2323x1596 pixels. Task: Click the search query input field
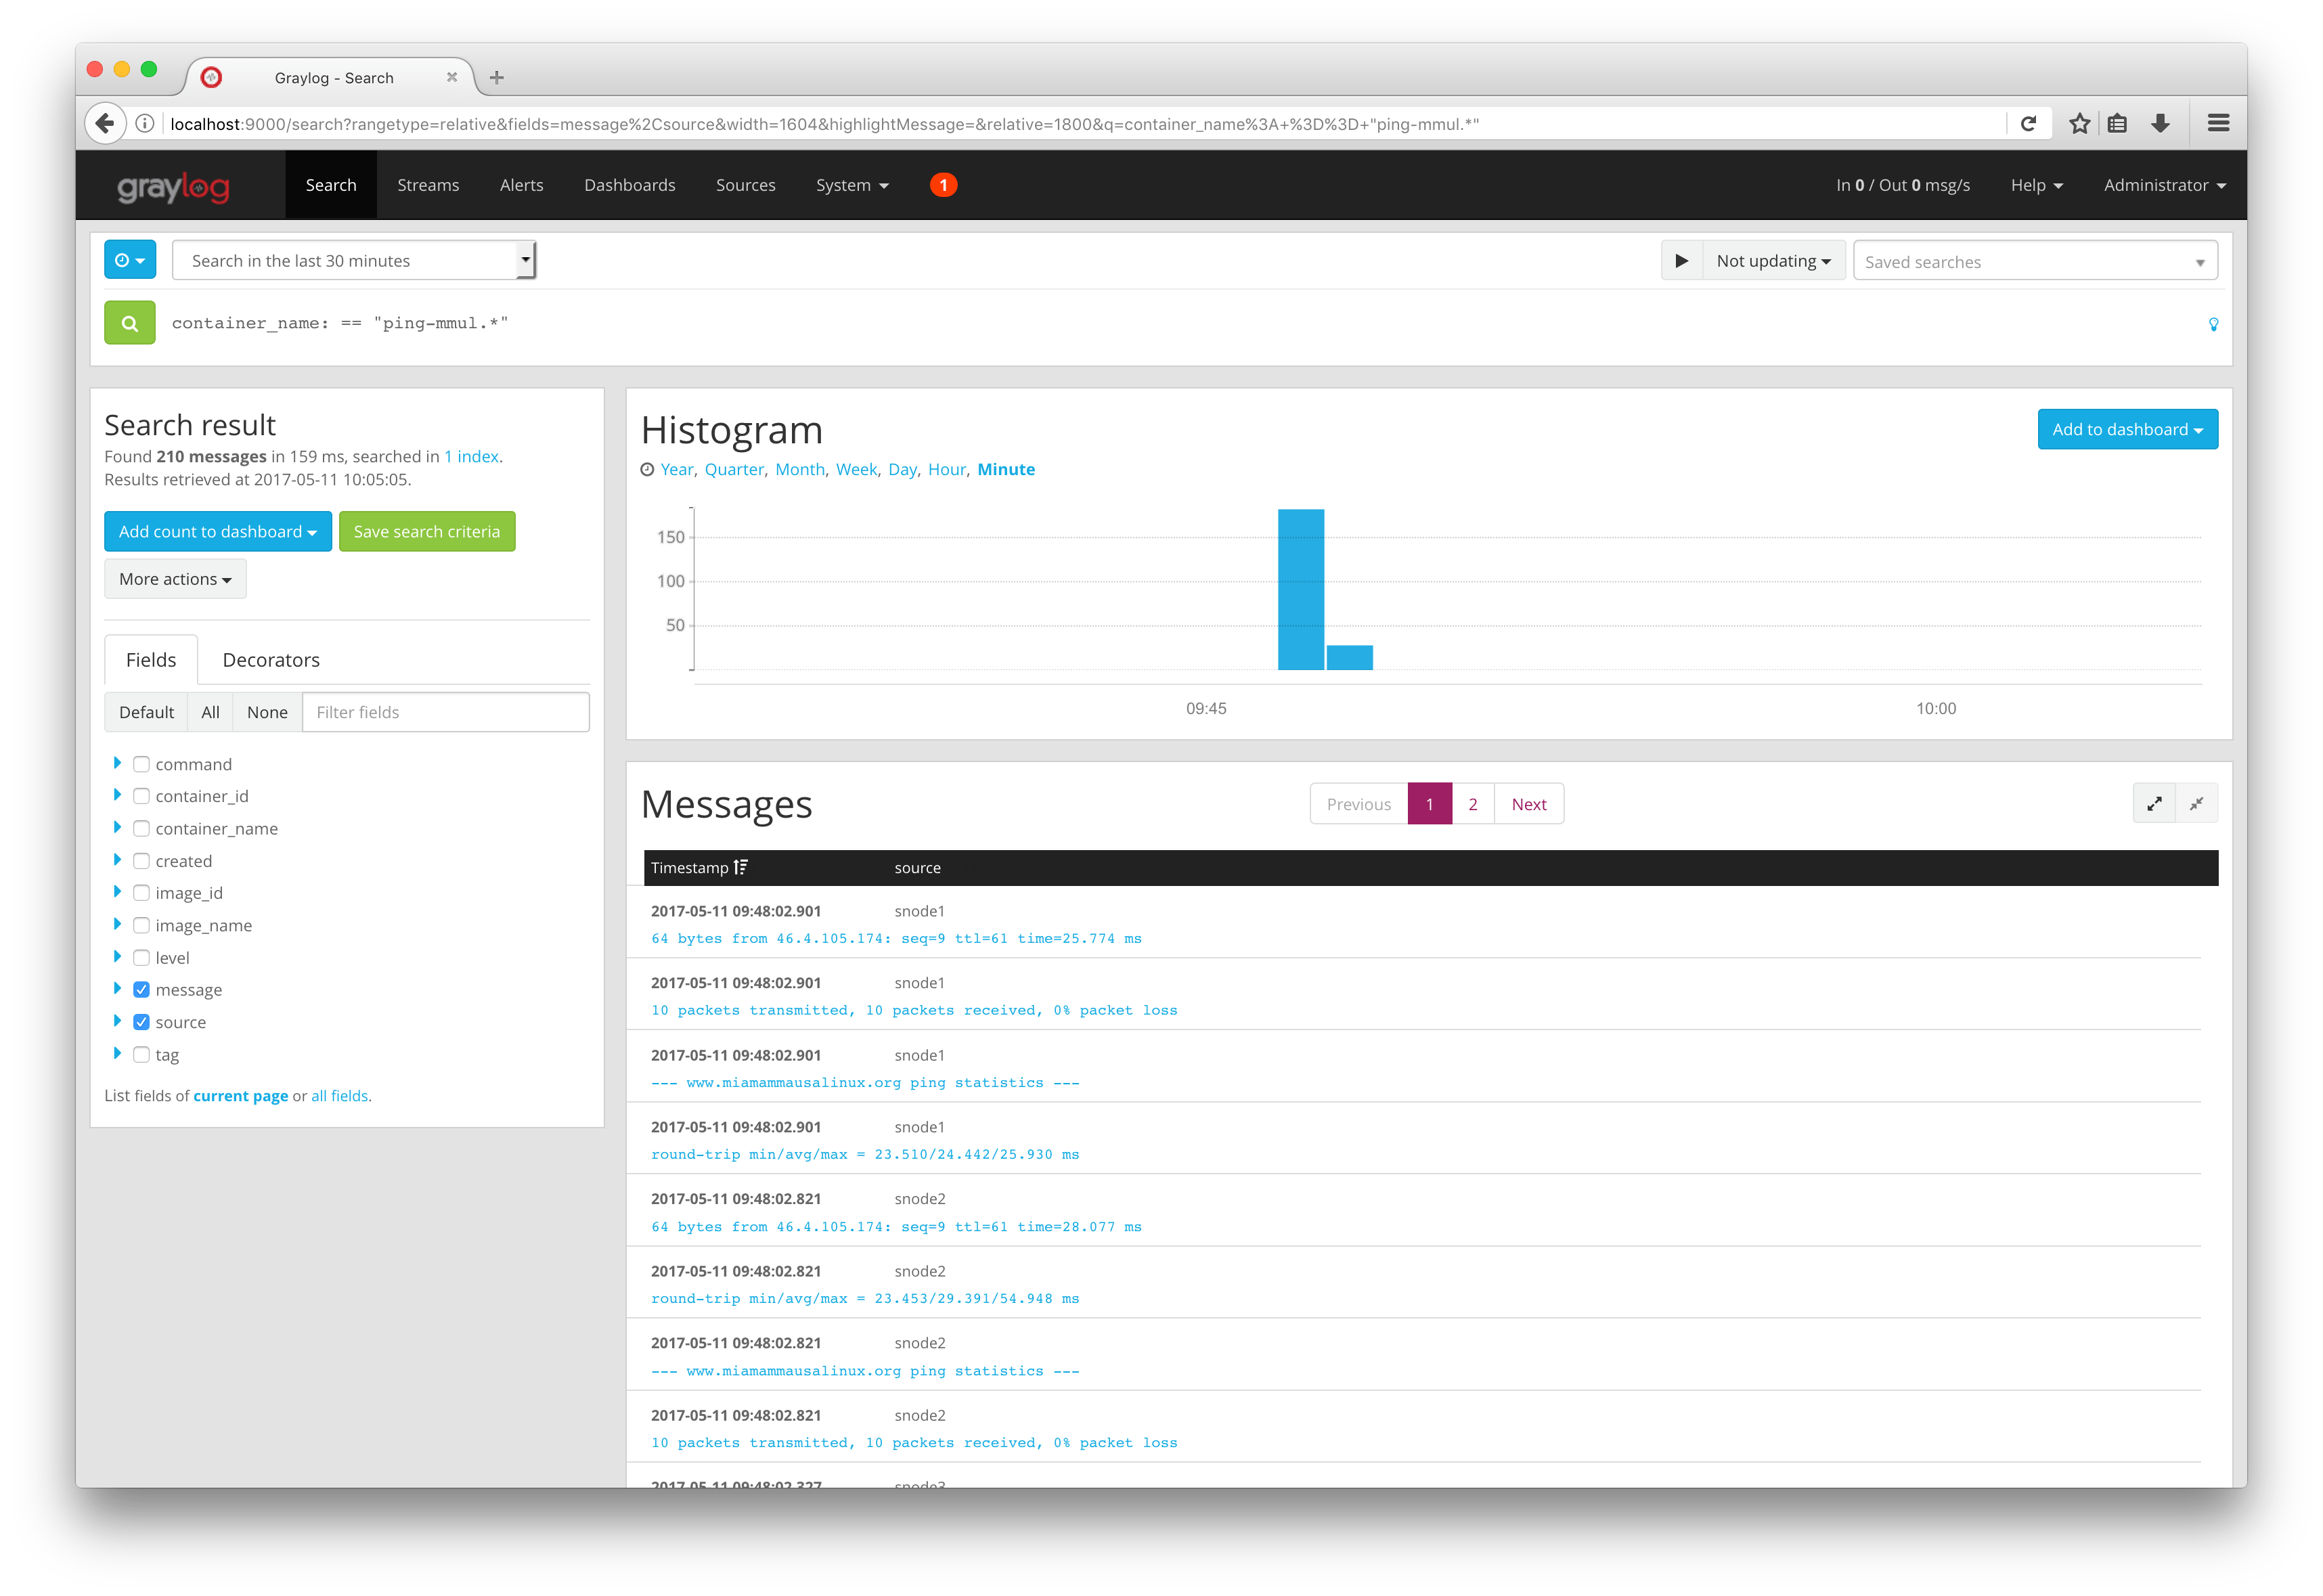point(1180,323)
